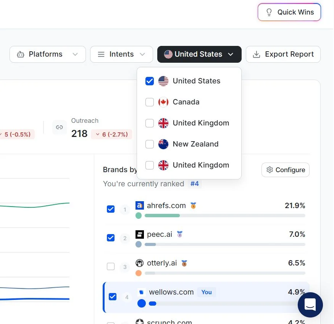This screenshot has width=334, height=324.
Task: Click the Intents list icon
Action: coord(101,54)
